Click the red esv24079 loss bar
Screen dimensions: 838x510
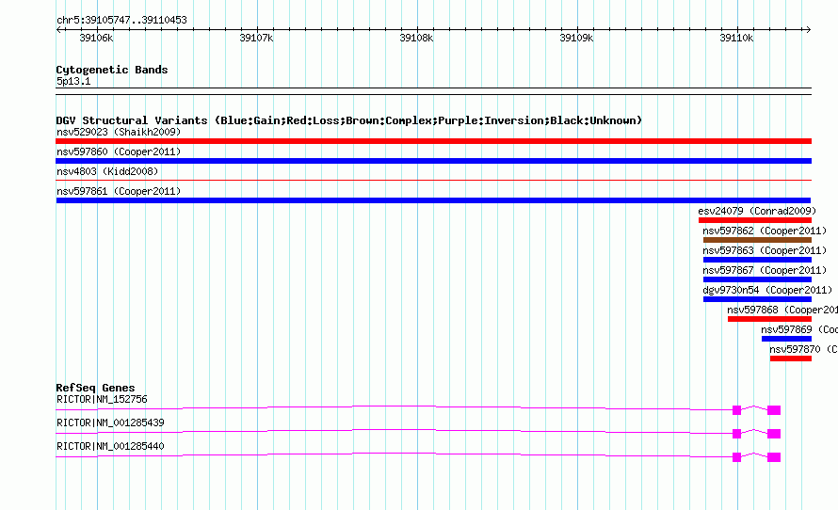click(x=754, y=220)
